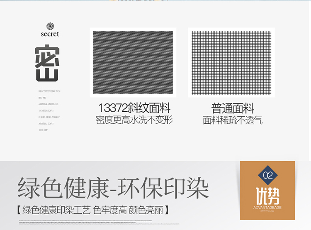Open the sparse ordinary fabric grid image

(x=231, y=62)
